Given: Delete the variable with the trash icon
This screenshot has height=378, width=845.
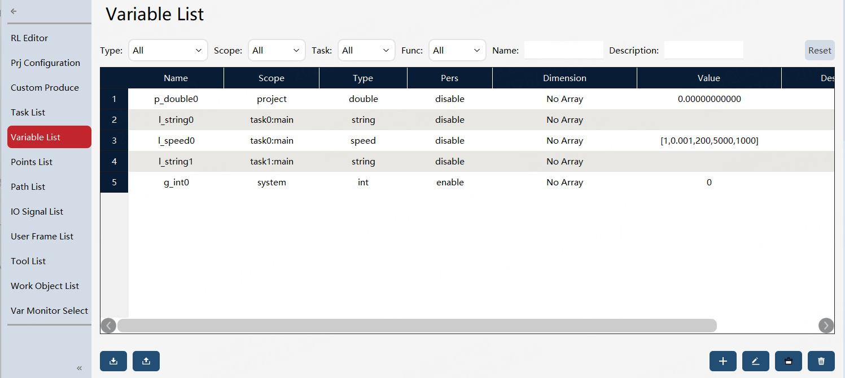Looking at the screenshot, I should coord(821,361).
